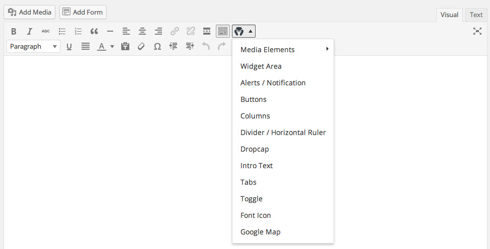This screenshot has height=249, width=490.
Task: Redo last action
Action: point(222,47)
